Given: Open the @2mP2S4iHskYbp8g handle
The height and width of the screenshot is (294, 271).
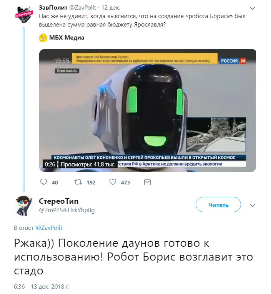Looking at the screenshot, I should pyautogui.click(x=67, y=210).
